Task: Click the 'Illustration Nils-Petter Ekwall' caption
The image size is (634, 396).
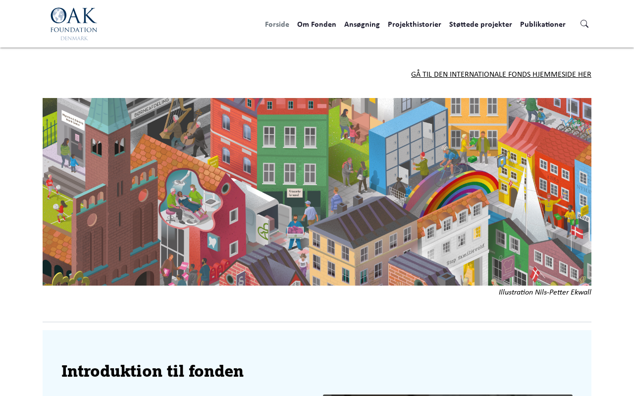Action: click(545, 292)
